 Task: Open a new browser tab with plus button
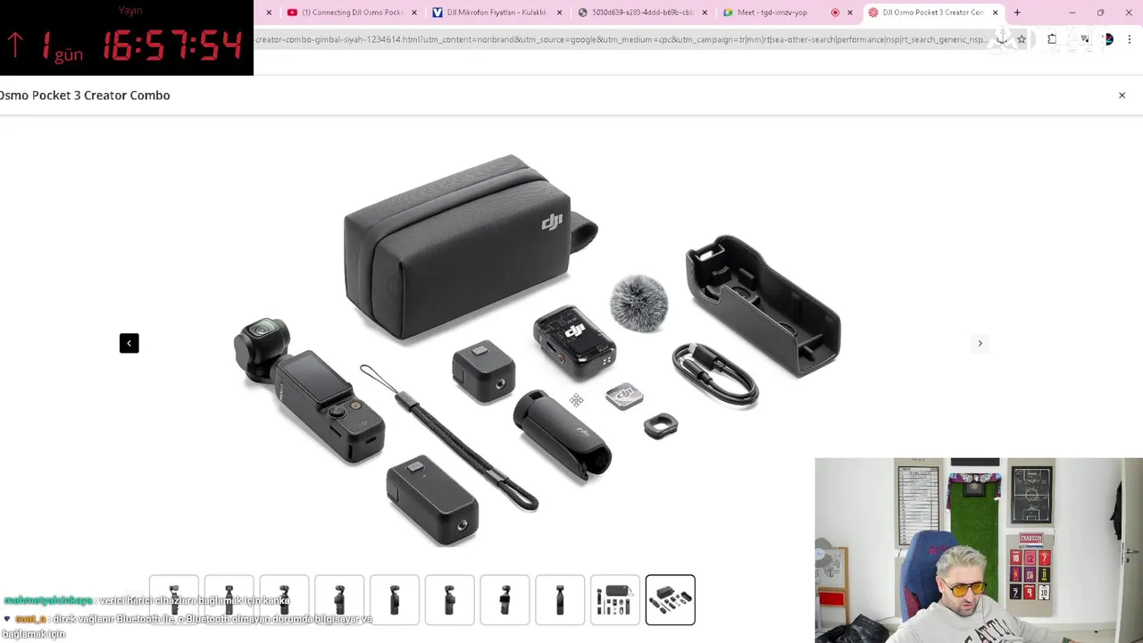pyautogui.click(x=1017, y=13)
